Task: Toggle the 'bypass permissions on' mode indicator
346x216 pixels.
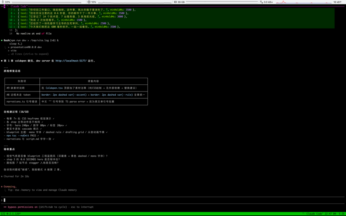Action: [x=23, y=207]
